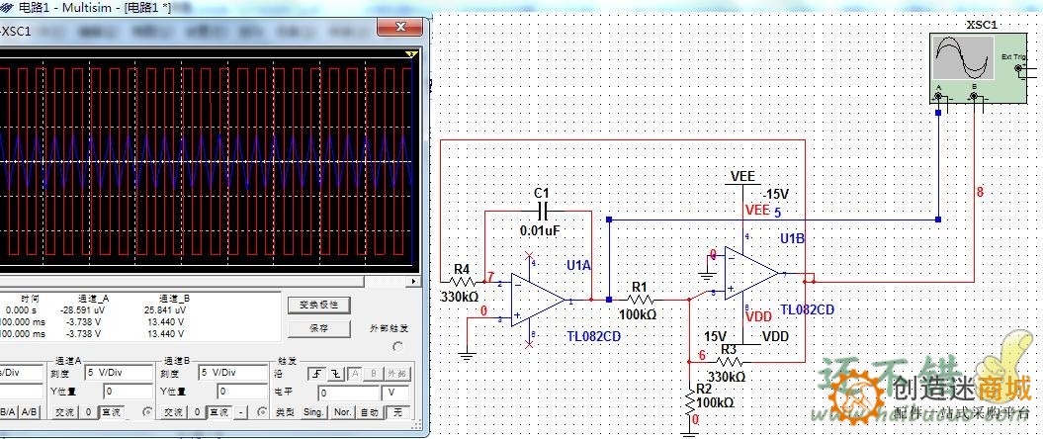The image size is (1043, 439).
Task: Select resistor R4 330kΩ symbol
Action: pyautogui.click(x=463, y=284)
